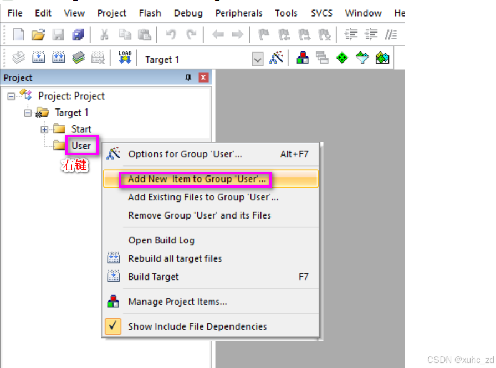The height and width of the screenshot is (368, 496).
Task: Open the Project menu
Action: pyautogui.click(x=111, y=13)
